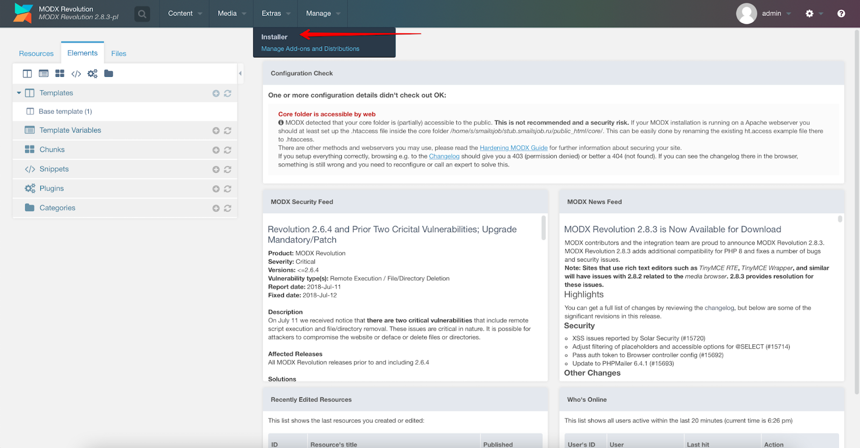Click the main page vertical scrollbar

click(x=857, y=212)
